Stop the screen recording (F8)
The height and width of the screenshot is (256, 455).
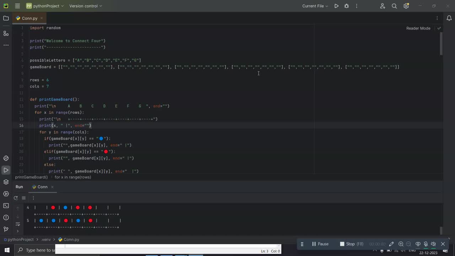352,244
